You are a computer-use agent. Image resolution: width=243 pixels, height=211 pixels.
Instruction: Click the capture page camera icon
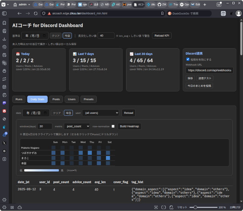pyautogui.click(x=156, y=207)
